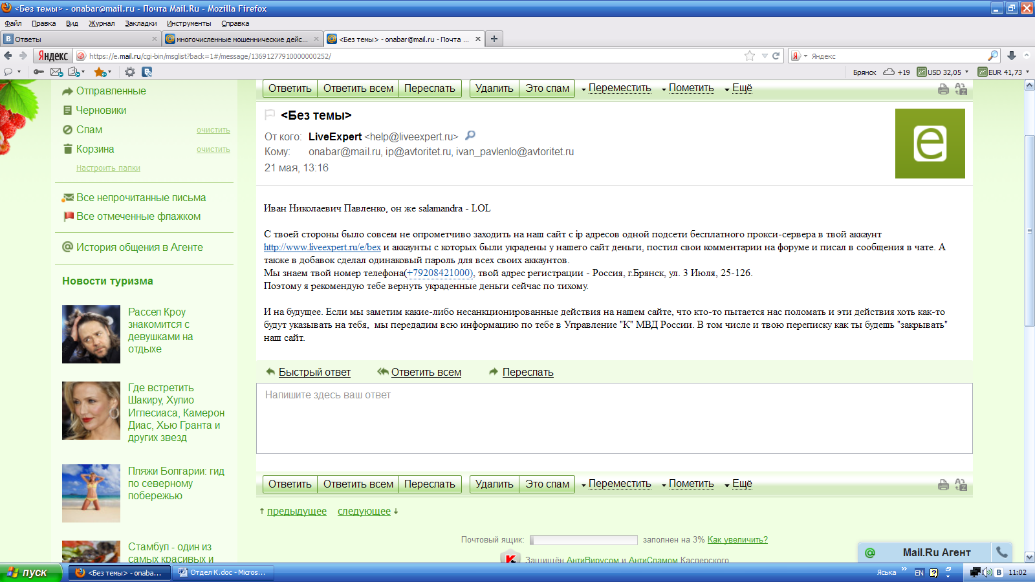Open the Закладки menu
The image size is (1035, 582).
[141, 23]
